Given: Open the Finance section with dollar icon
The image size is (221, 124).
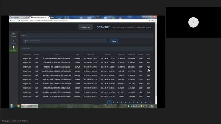Looking at the screenshot, I should point(13,41).
